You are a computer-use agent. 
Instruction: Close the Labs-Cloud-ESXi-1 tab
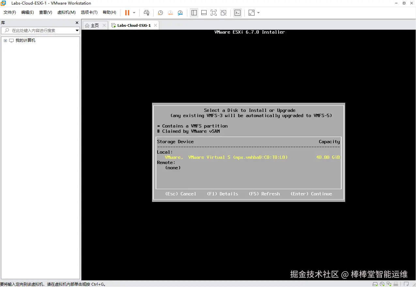point(155,25)
